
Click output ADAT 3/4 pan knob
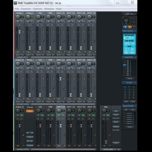click(69, 111)
